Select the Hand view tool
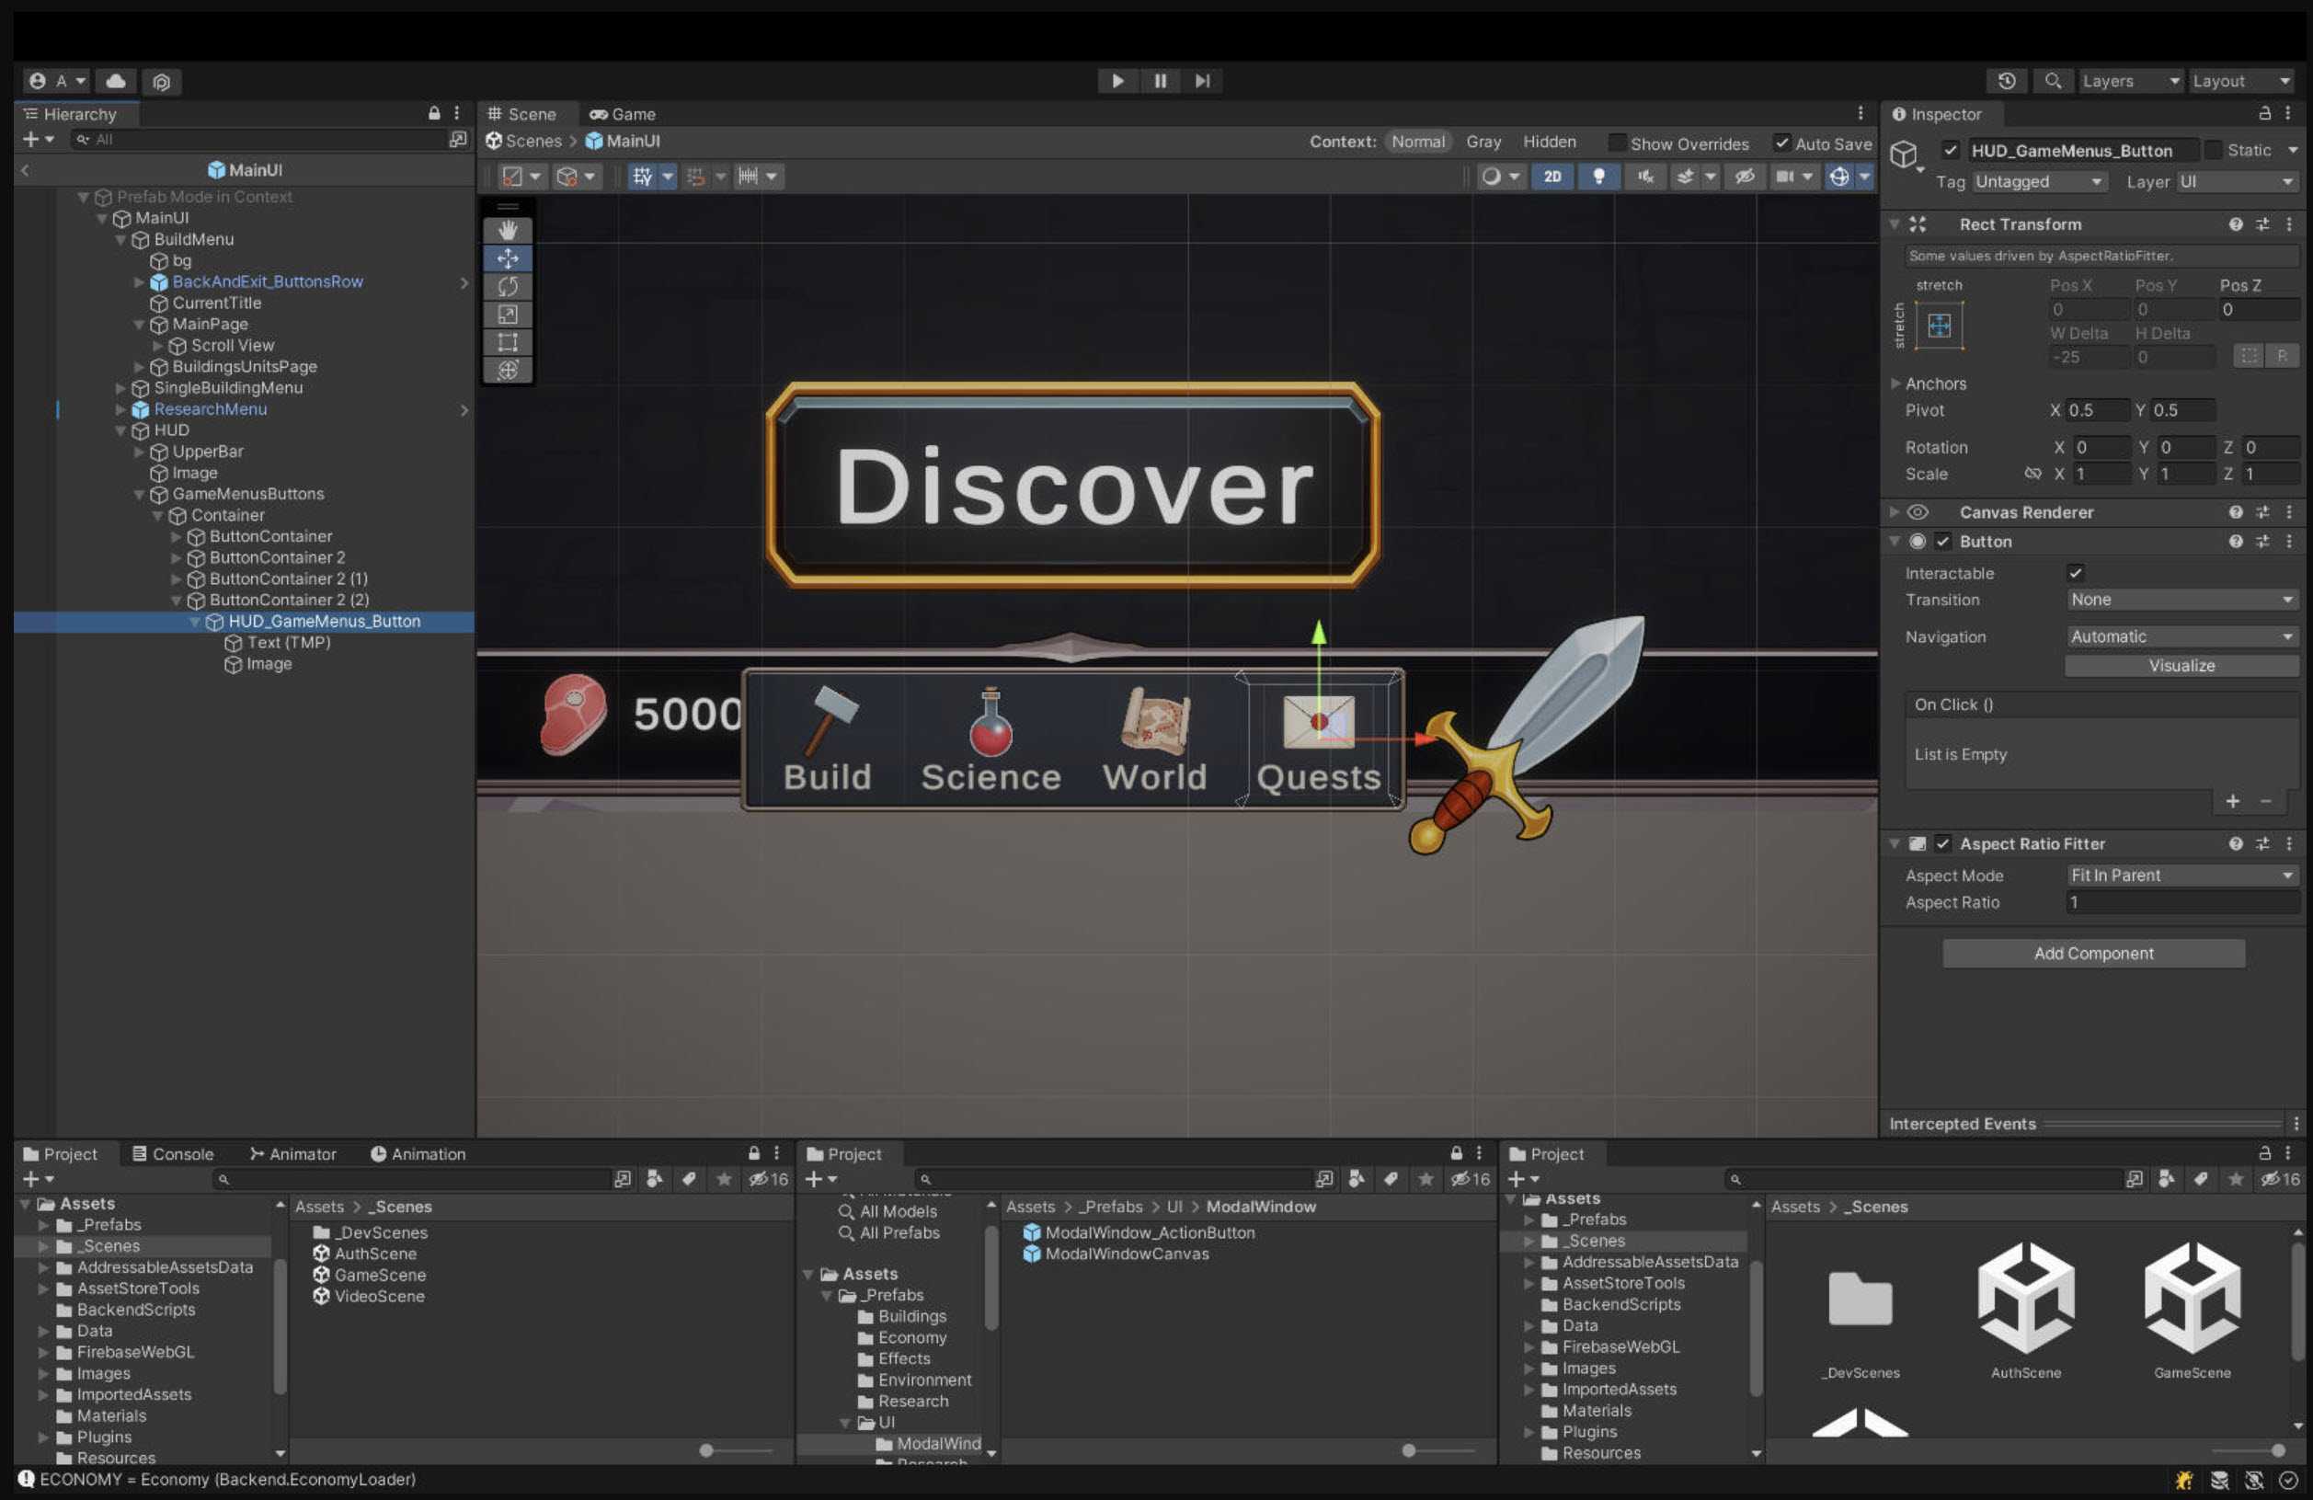 click(x=508, y=231)
